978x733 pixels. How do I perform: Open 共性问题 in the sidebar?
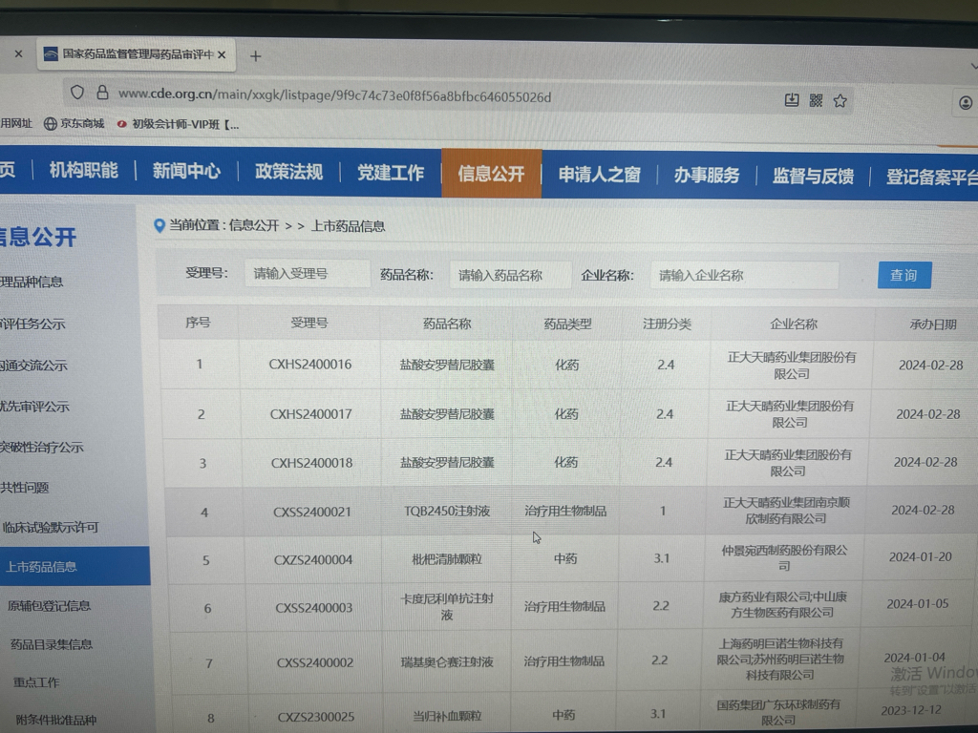25,488
